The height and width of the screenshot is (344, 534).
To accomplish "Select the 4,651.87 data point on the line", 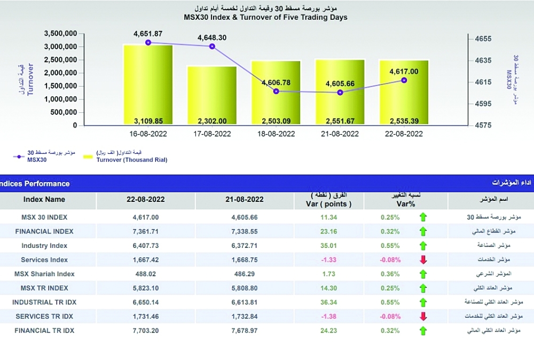I will (x=148, y=43).
